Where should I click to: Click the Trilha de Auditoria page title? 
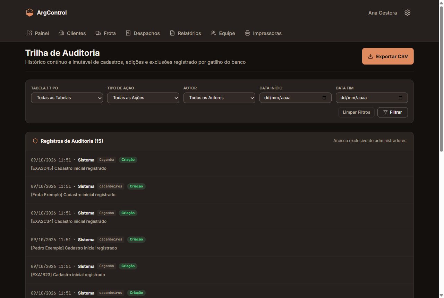click(62, 53)
